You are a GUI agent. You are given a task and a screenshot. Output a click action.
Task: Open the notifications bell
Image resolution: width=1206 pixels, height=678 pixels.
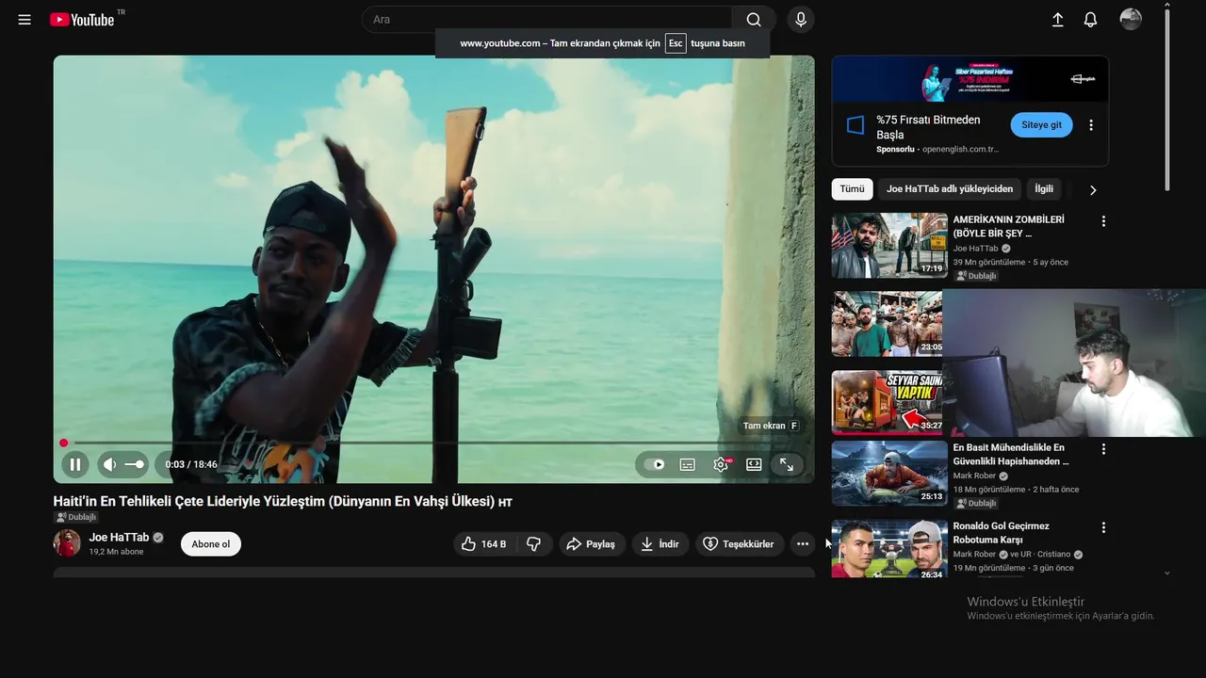click(x=1091, y=20)
